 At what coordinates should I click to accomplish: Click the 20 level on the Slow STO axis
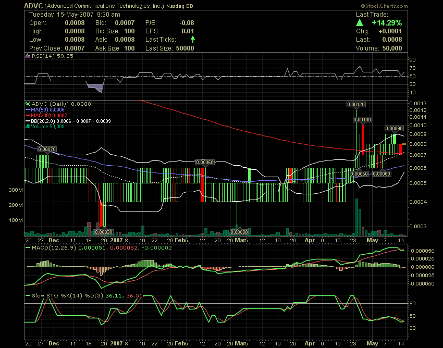pyautogui.click(x=412, y=328)
